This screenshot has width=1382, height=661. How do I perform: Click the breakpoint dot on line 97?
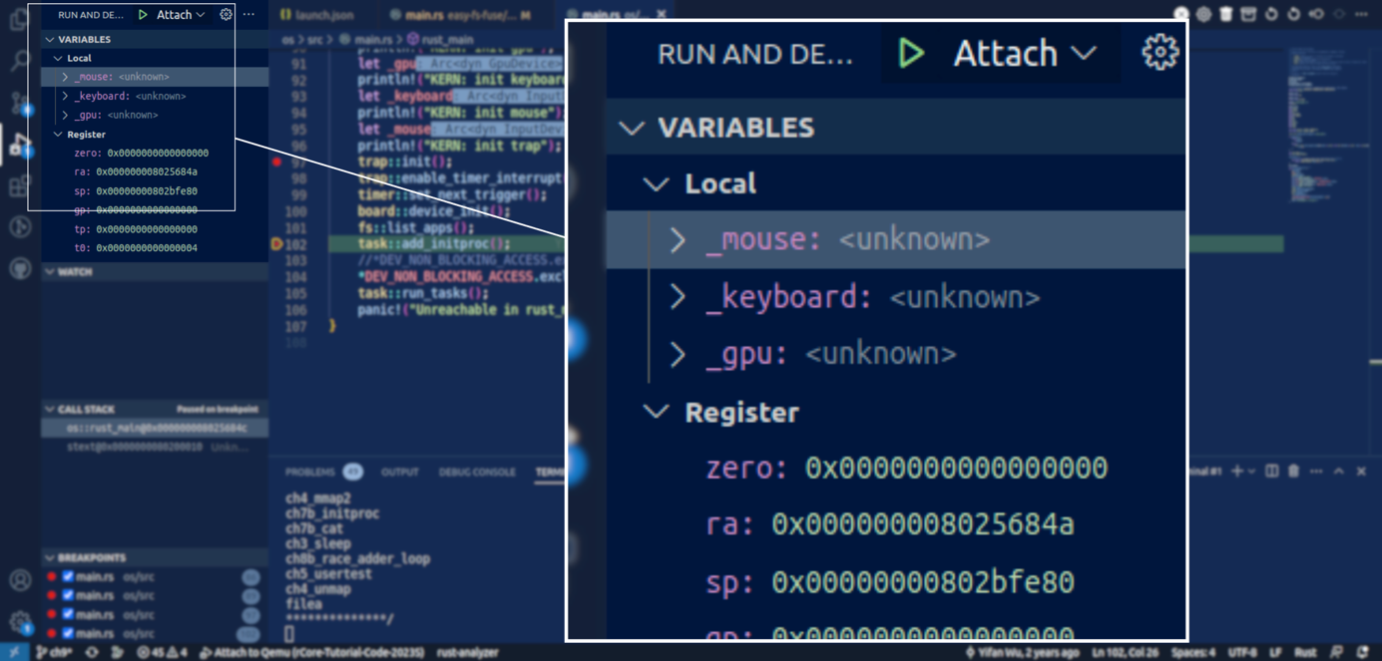point(277,162)
